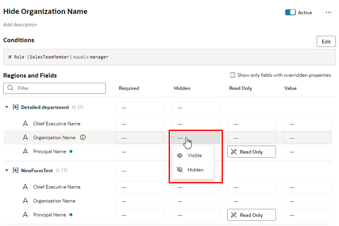Click Read Only button for Principal Name, Detailed department
The height and width of the screenshot is (226, 339).
(251, 152)
